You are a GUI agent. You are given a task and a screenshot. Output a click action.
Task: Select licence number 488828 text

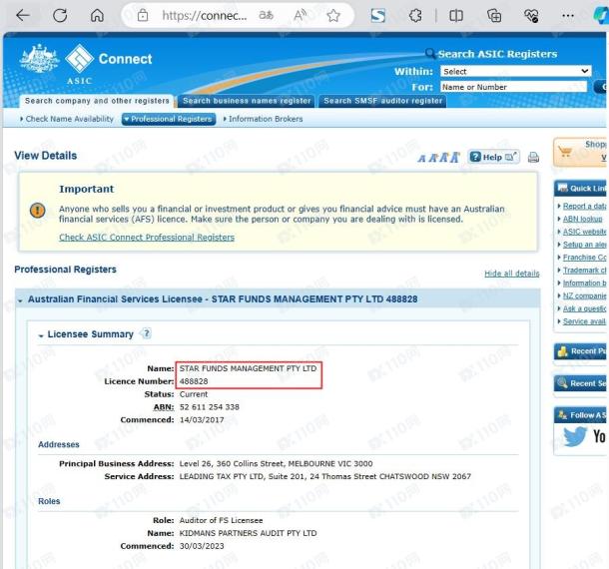(194, 381)
